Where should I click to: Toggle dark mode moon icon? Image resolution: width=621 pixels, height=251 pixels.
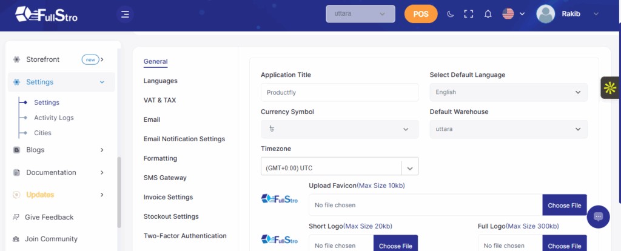click(x=449, y=14)
